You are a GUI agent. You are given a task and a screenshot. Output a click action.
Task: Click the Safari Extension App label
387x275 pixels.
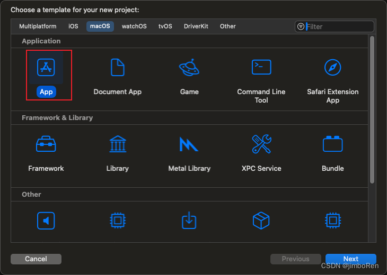pos(333,96)
